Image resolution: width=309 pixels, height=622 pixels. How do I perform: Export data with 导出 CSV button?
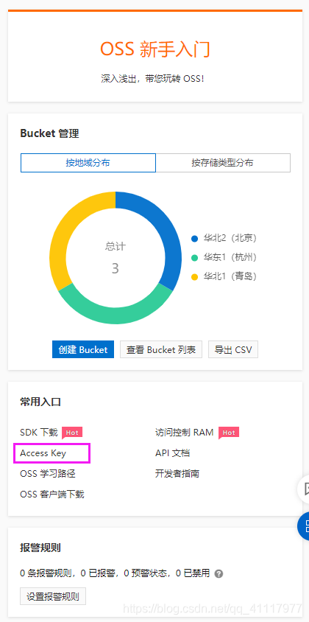(x=233, y=349)
